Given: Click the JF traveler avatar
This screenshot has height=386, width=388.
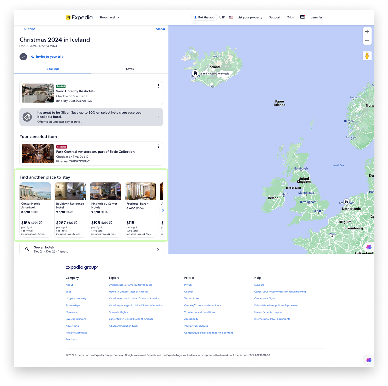Looking at the screenshot, I should pos(23,57).
